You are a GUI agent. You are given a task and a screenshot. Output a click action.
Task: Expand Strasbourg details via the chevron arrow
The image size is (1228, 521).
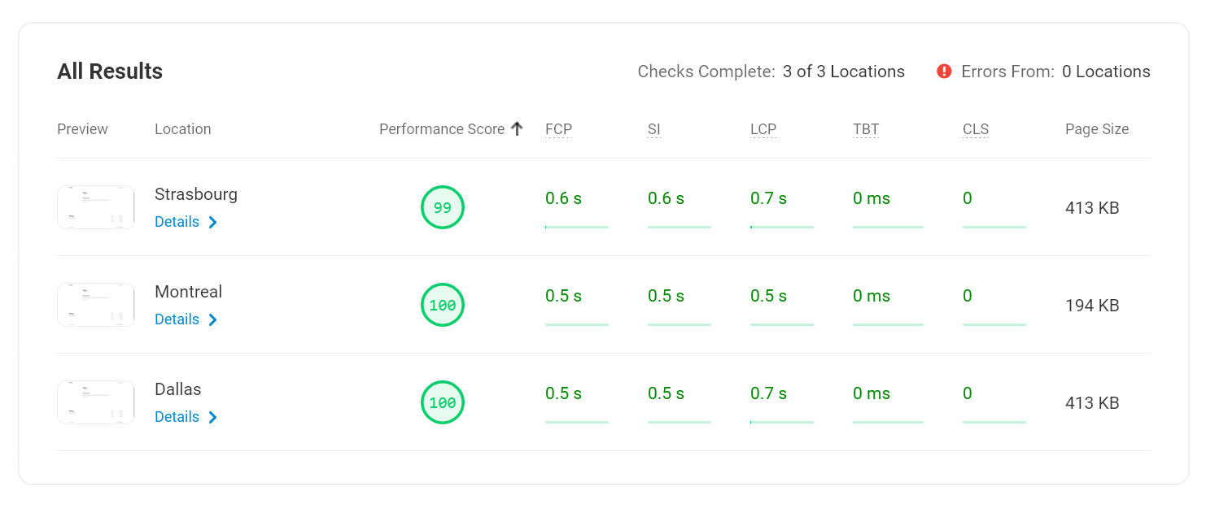[x=212, y=223]
